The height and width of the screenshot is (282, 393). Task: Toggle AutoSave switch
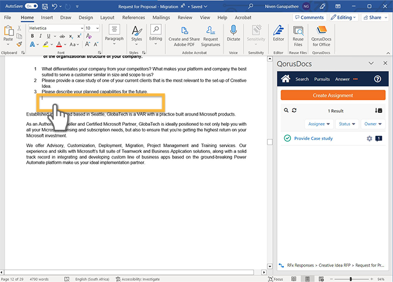click(32, 6)
